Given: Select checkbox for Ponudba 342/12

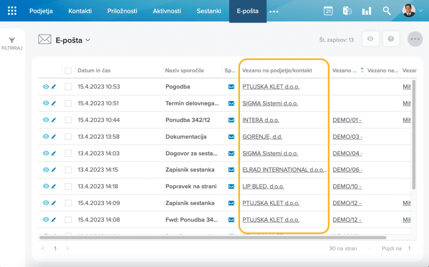Looking at the screenshot, I should pos(68,120).
